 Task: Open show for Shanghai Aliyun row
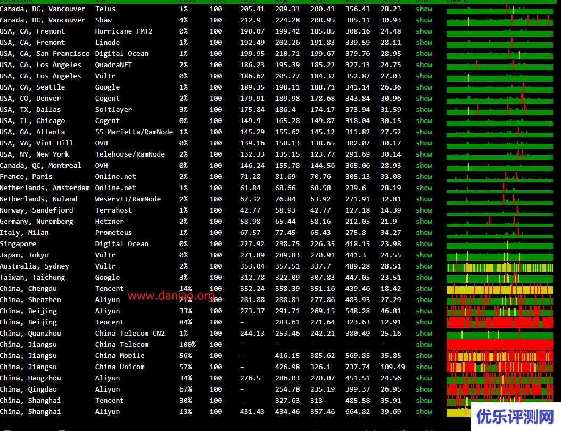click(x=424, y=412)
